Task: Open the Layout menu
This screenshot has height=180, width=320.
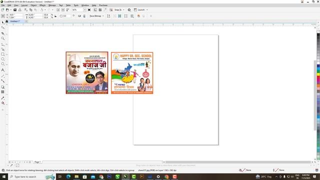Action: coord(24,5)
